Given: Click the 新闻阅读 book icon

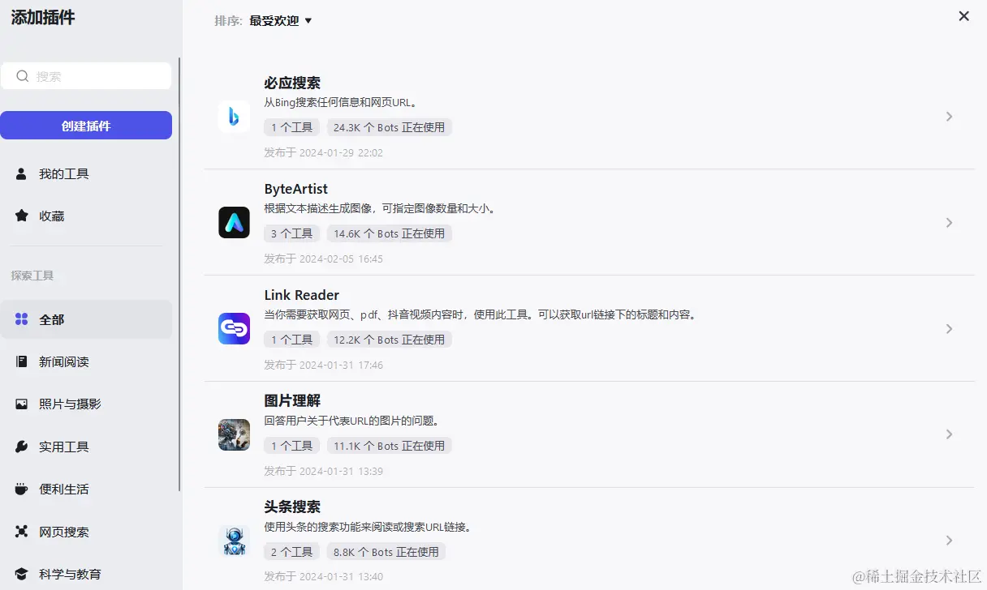Looking at the screenshot, I should pyautogui.click(x=22, y=361).
